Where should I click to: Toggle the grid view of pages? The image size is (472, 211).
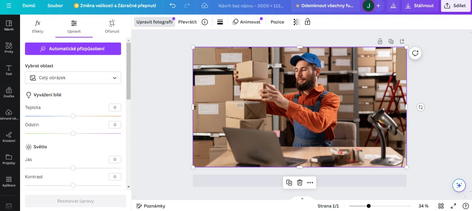point(441,206)
